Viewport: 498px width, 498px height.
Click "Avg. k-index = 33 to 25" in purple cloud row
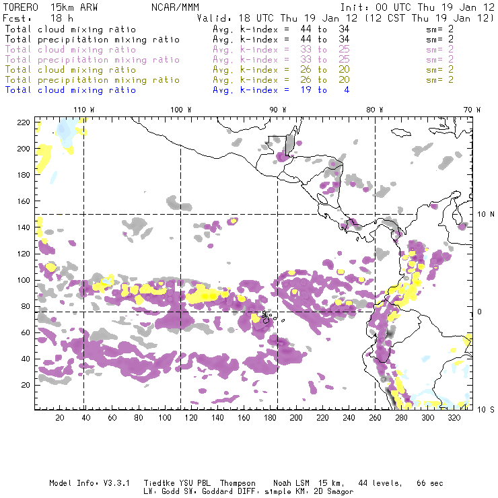281,50
